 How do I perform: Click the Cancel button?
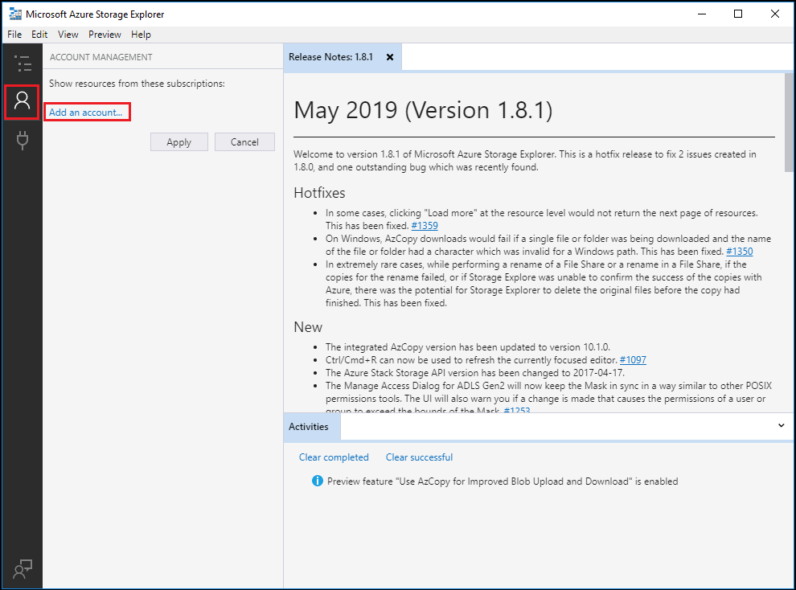point(244,142)
